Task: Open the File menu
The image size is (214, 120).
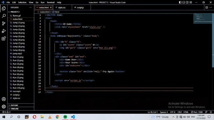Action: pyautogui.click(x=8, y=2)
